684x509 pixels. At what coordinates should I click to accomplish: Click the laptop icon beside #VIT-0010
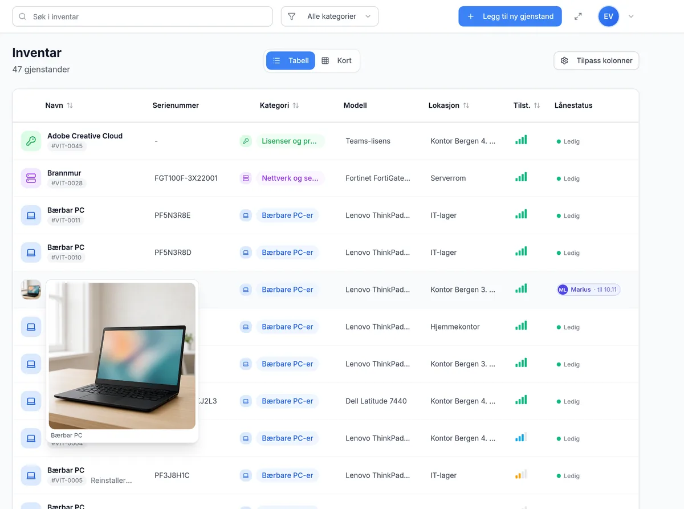tap(31, 252)
